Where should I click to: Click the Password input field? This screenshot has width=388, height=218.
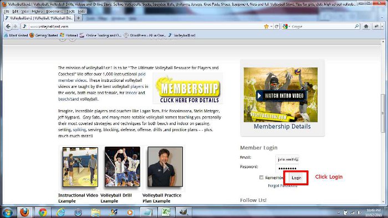(287, 168)
